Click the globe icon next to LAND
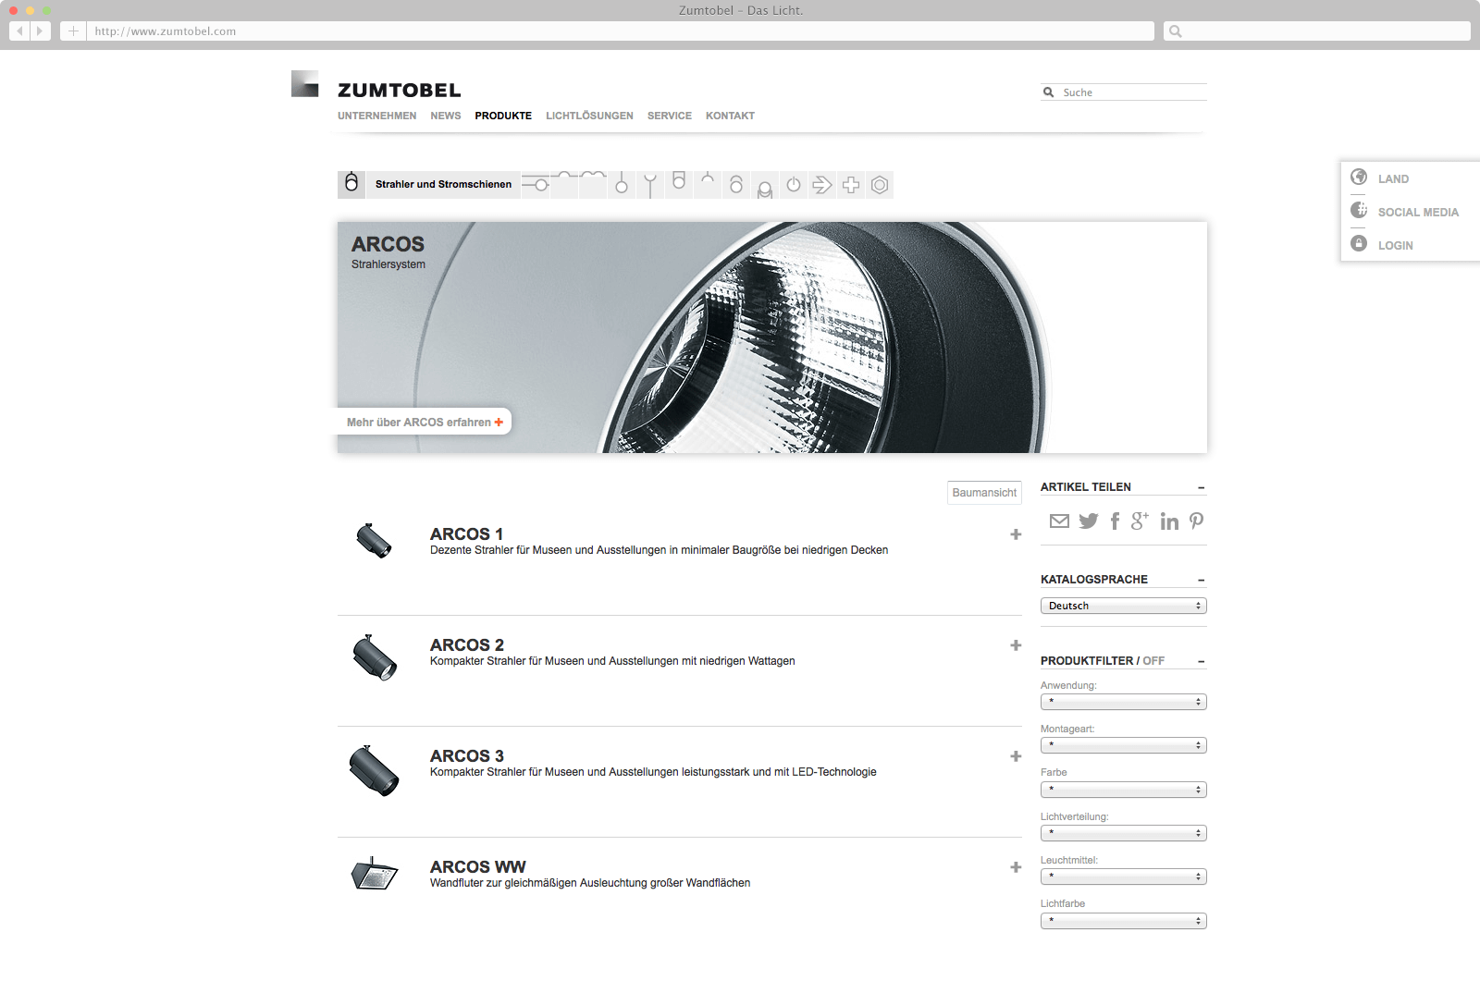 (1359, 177)
